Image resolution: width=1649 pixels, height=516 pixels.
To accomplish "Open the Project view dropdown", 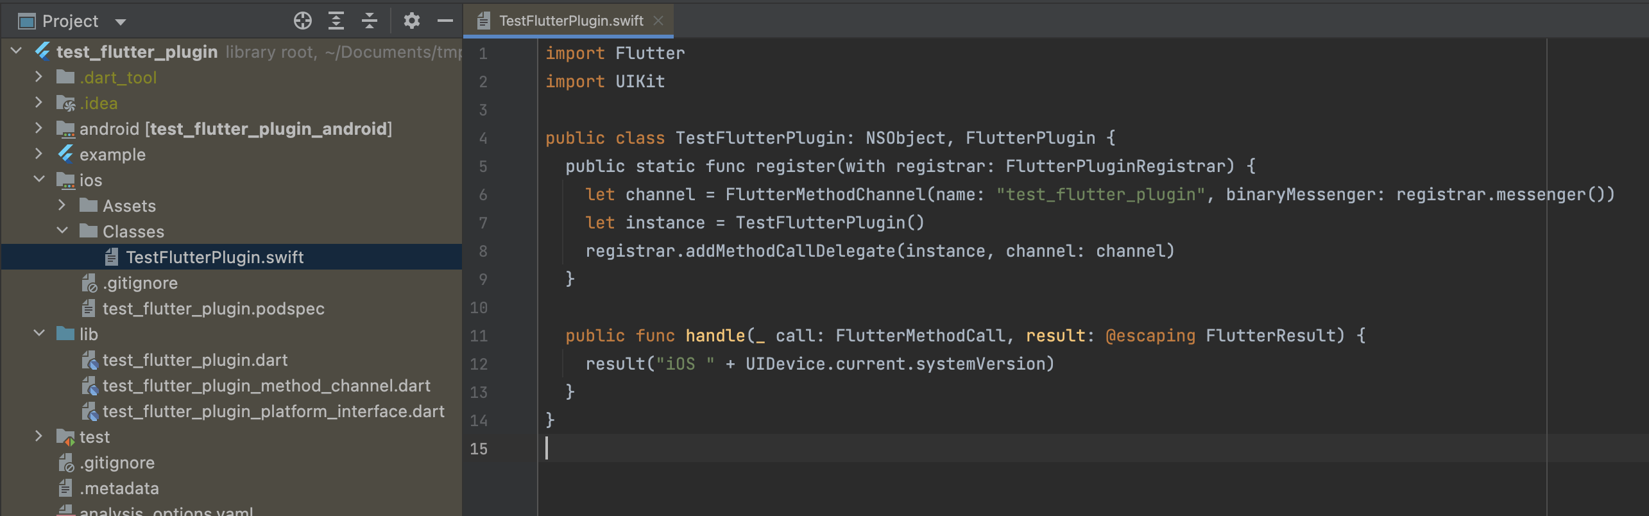I will 121,22.
